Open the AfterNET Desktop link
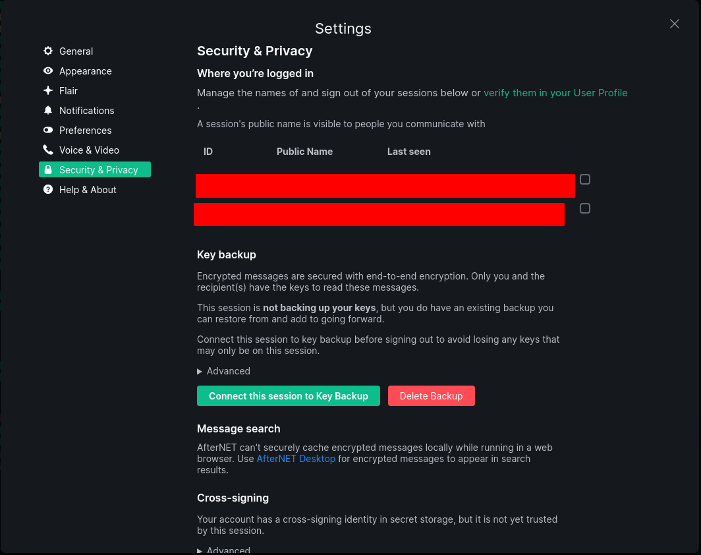 tap(296, 459)
